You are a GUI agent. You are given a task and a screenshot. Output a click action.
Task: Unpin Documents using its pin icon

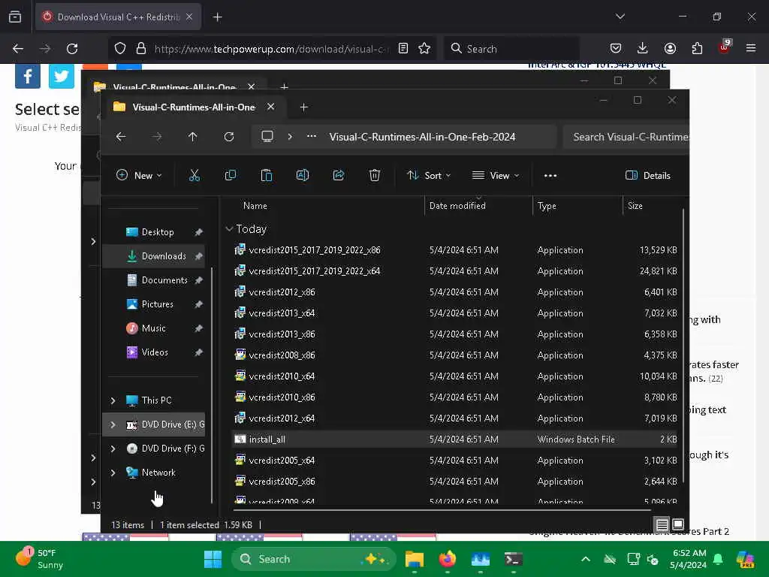pos(198,280)
